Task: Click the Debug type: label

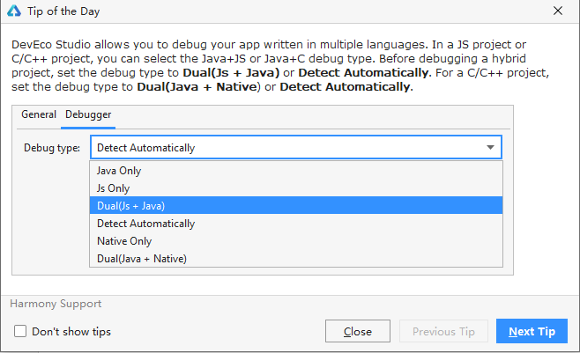Action: click(x=52, y=148)
